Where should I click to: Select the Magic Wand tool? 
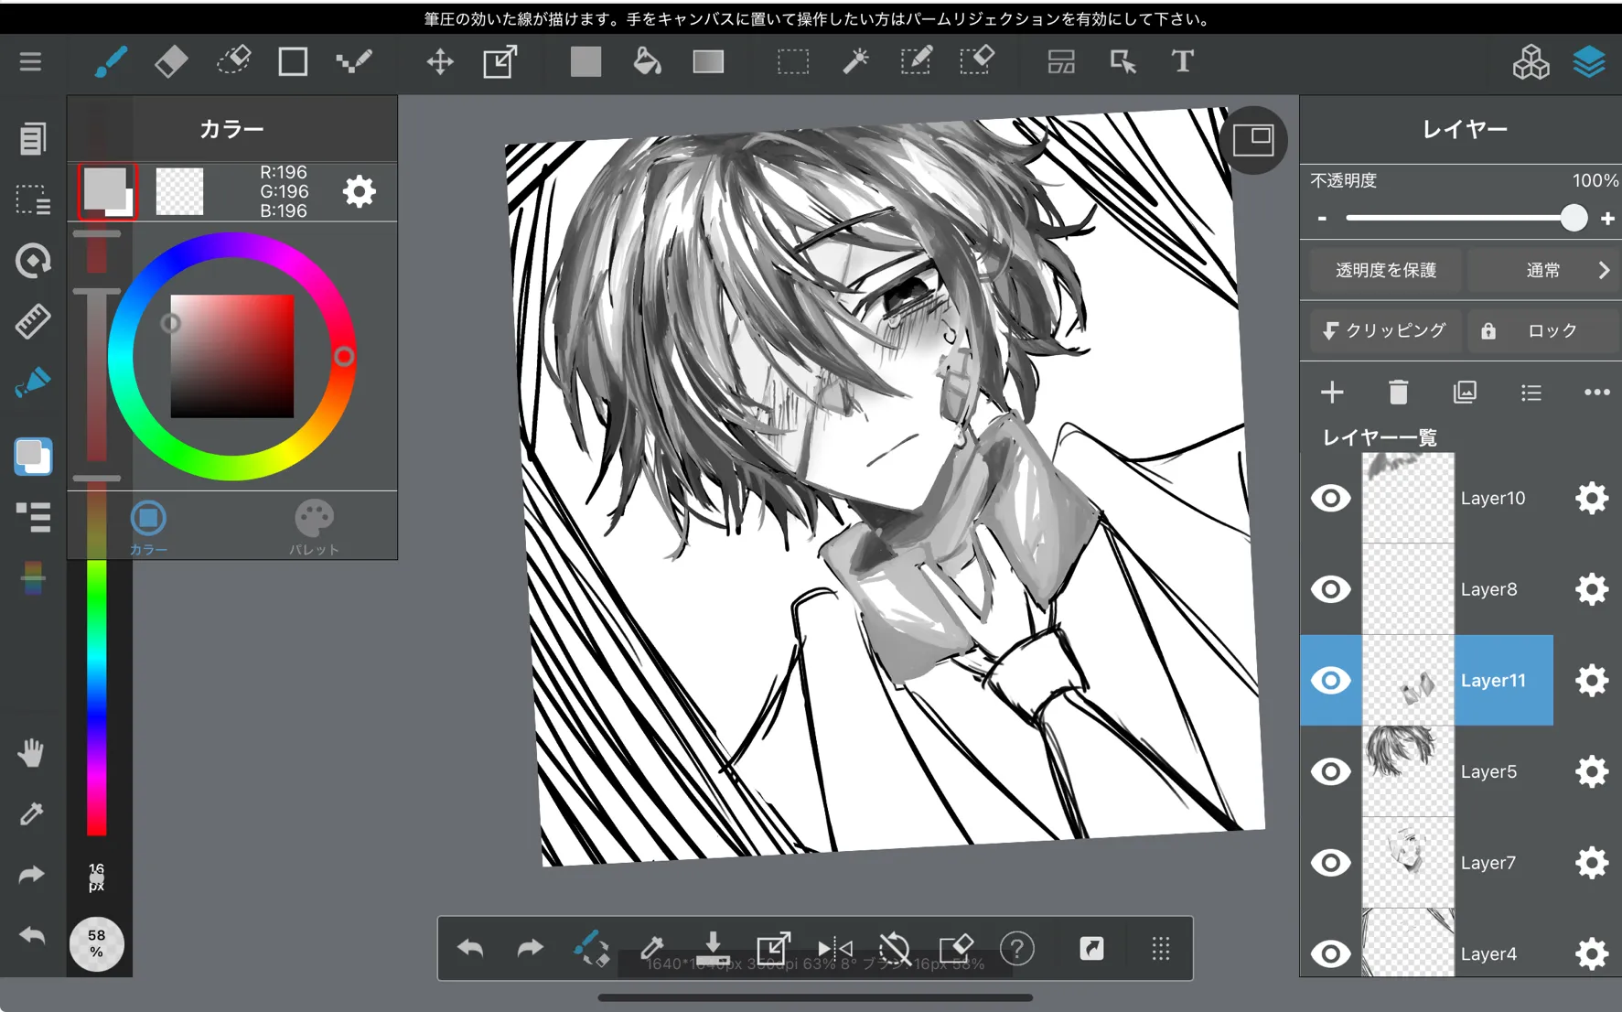855,62
